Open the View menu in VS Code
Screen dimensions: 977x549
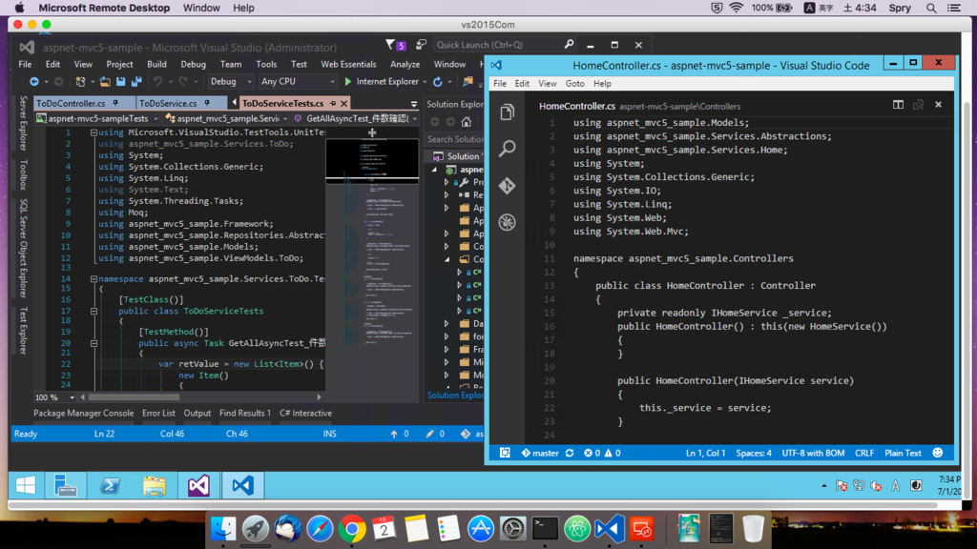click(x=547, y=84)
